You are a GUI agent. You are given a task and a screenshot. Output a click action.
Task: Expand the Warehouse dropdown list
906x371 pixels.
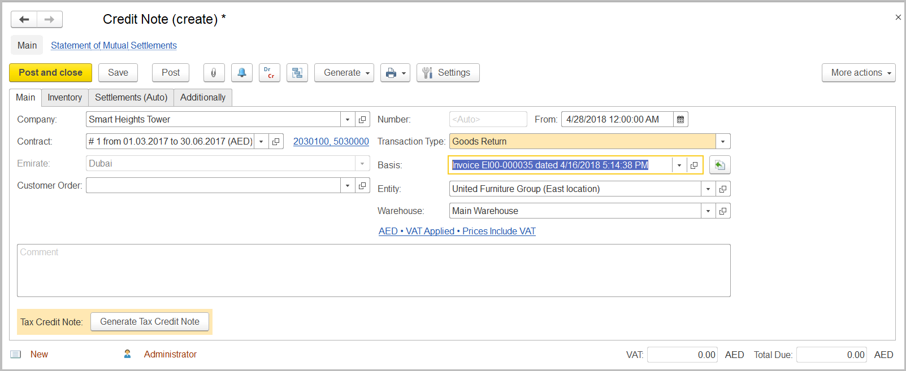(708, 211)
